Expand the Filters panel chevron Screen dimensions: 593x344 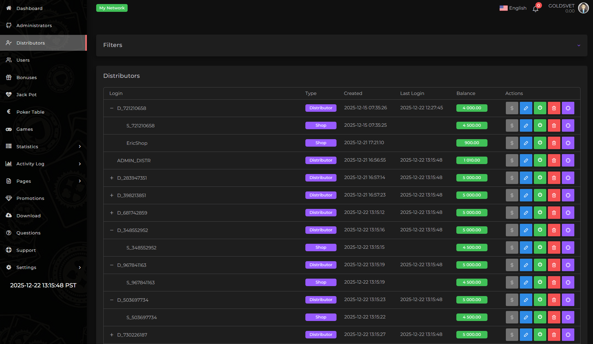coord(579,45)
